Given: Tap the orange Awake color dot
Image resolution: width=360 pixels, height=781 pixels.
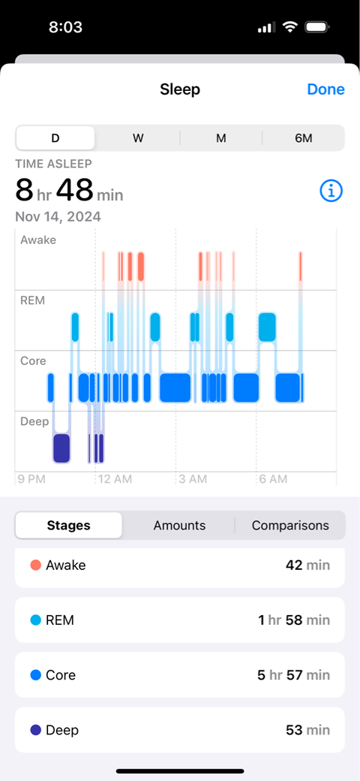Looking at the screenshot, I should click(36, 565).
